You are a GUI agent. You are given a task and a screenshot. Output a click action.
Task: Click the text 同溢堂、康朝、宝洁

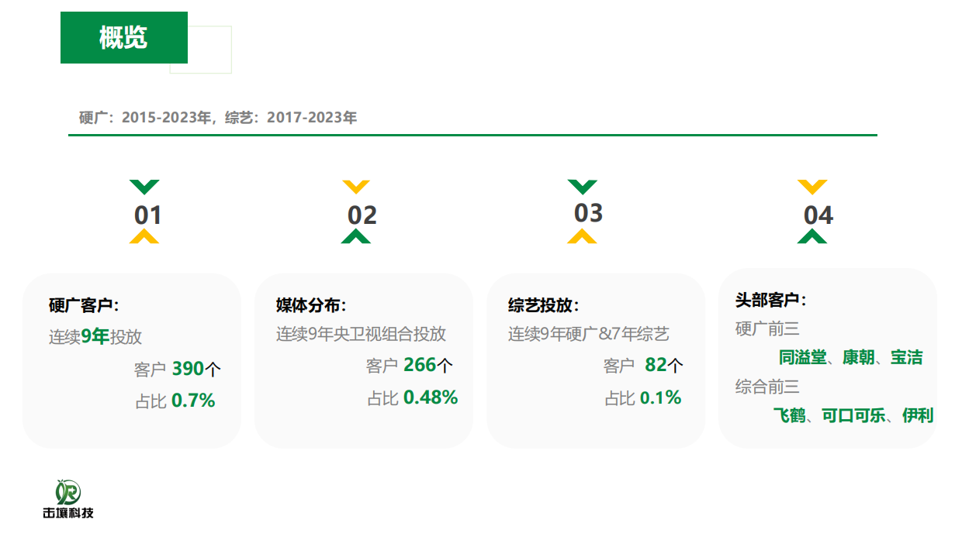(x=851, y=358)
